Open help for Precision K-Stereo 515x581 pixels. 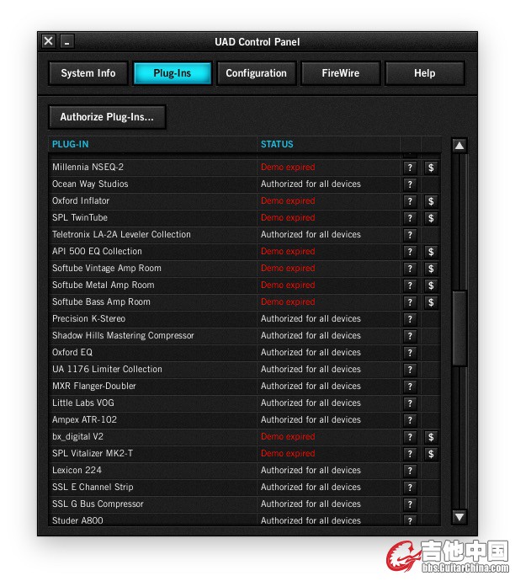pos(410,319)
